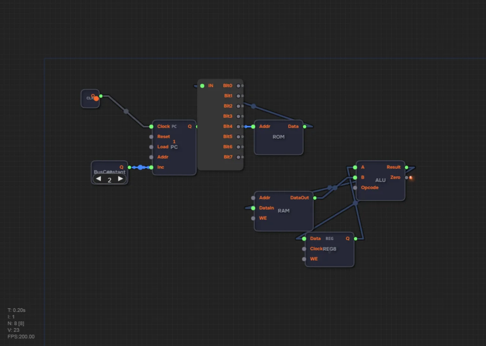Click the "T: 0.20s" status text
This screenshot has width=486, height=346.
tap(17, 310)
